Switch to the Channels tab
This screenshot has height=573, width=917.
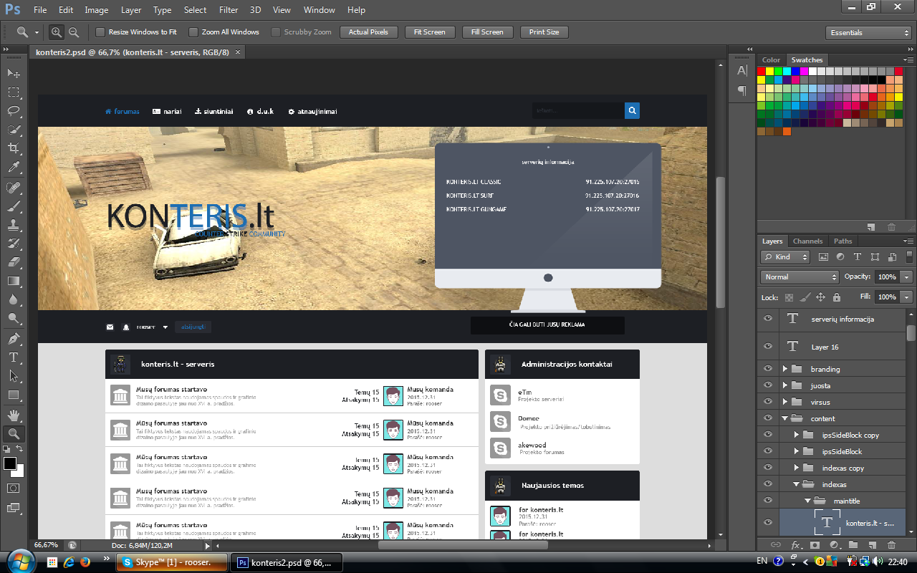[807, 241]
